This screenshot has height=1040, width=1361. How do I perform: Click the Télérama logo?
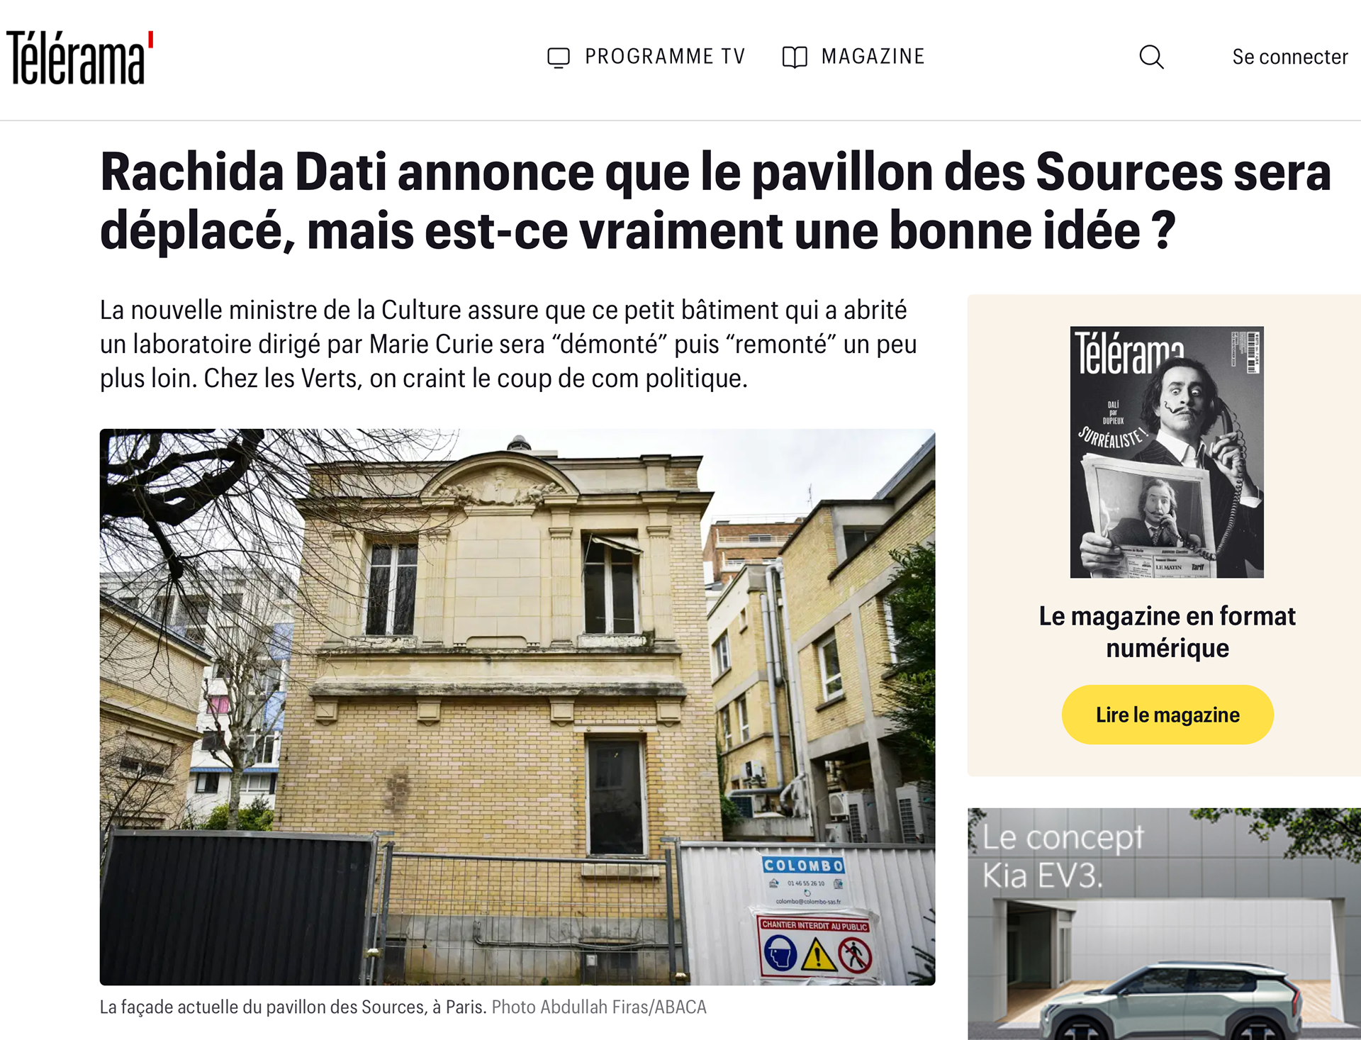click(x=79, y=58)
